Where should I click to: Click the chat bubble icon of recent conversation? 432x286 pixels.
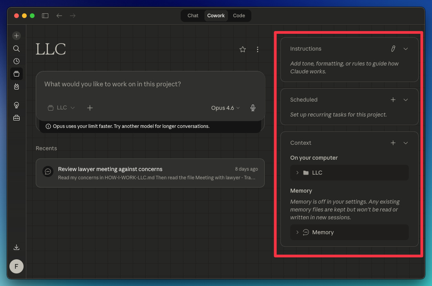point(48,171)
